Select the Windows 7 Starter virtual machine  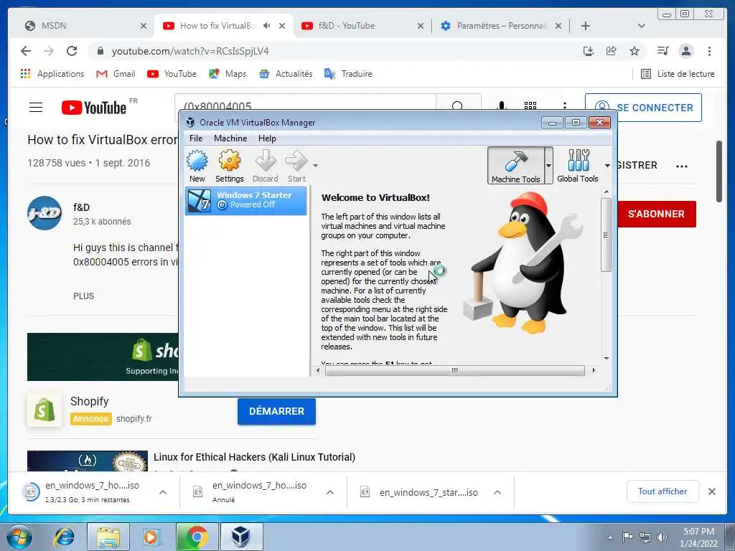pos(245,201)
